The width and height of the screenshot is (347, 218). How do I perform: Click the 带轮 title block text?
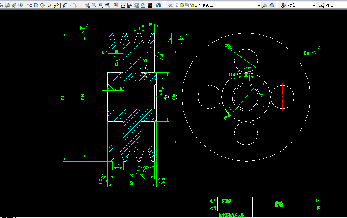[x=279, y=204]
